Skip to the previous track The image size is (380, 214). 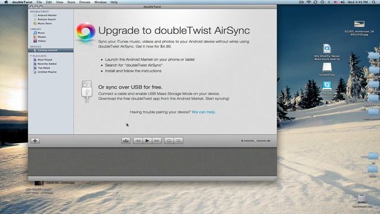[x=138, y=141]
